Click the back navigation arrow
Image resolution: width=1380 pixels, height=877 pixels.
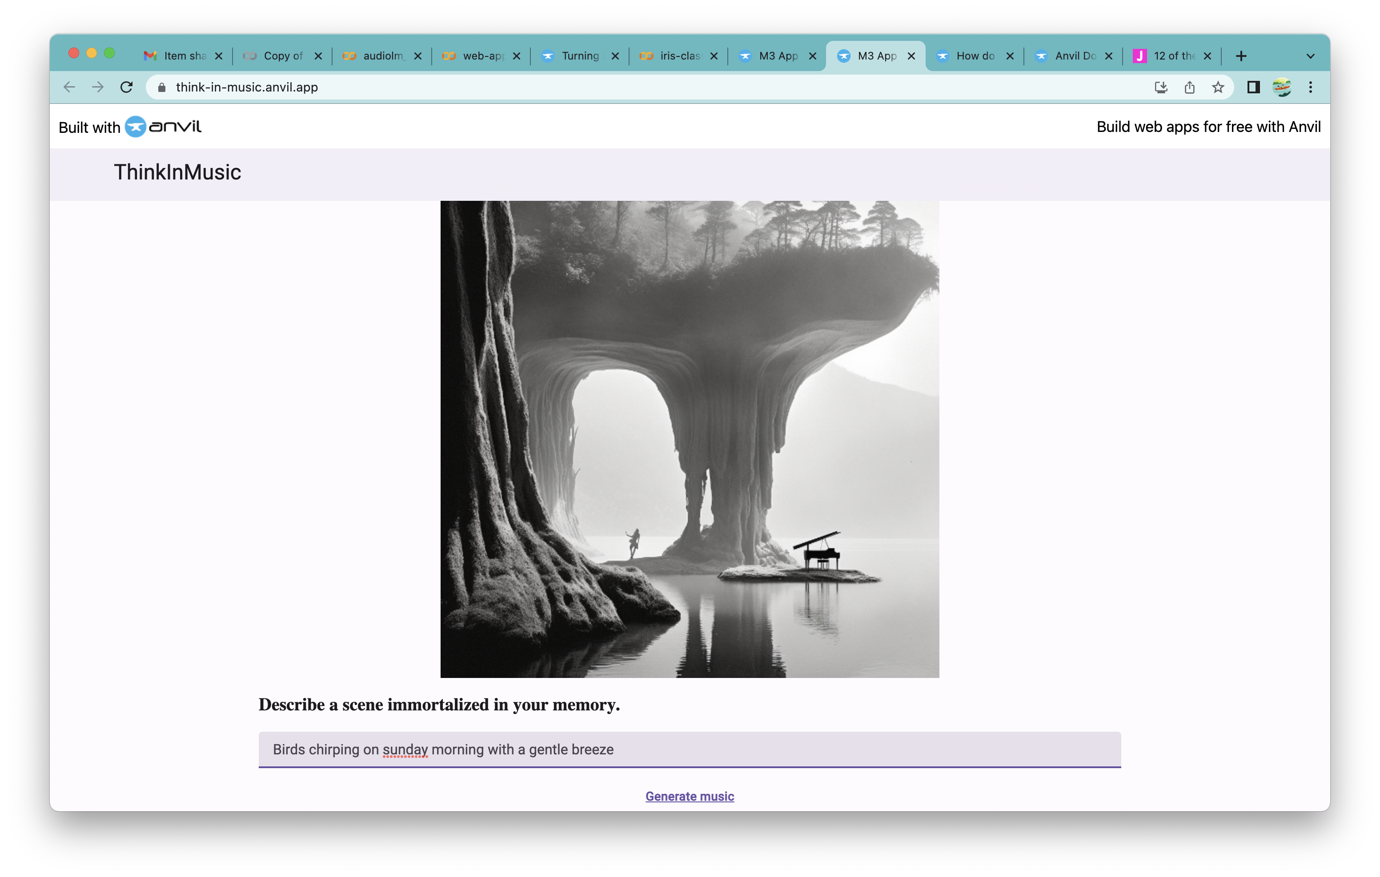click(69, 87)
